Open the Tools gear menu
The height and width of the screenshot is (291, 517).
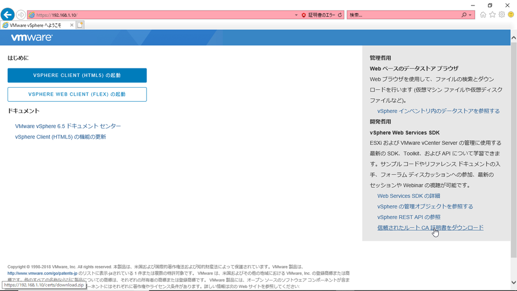point(502,15)
